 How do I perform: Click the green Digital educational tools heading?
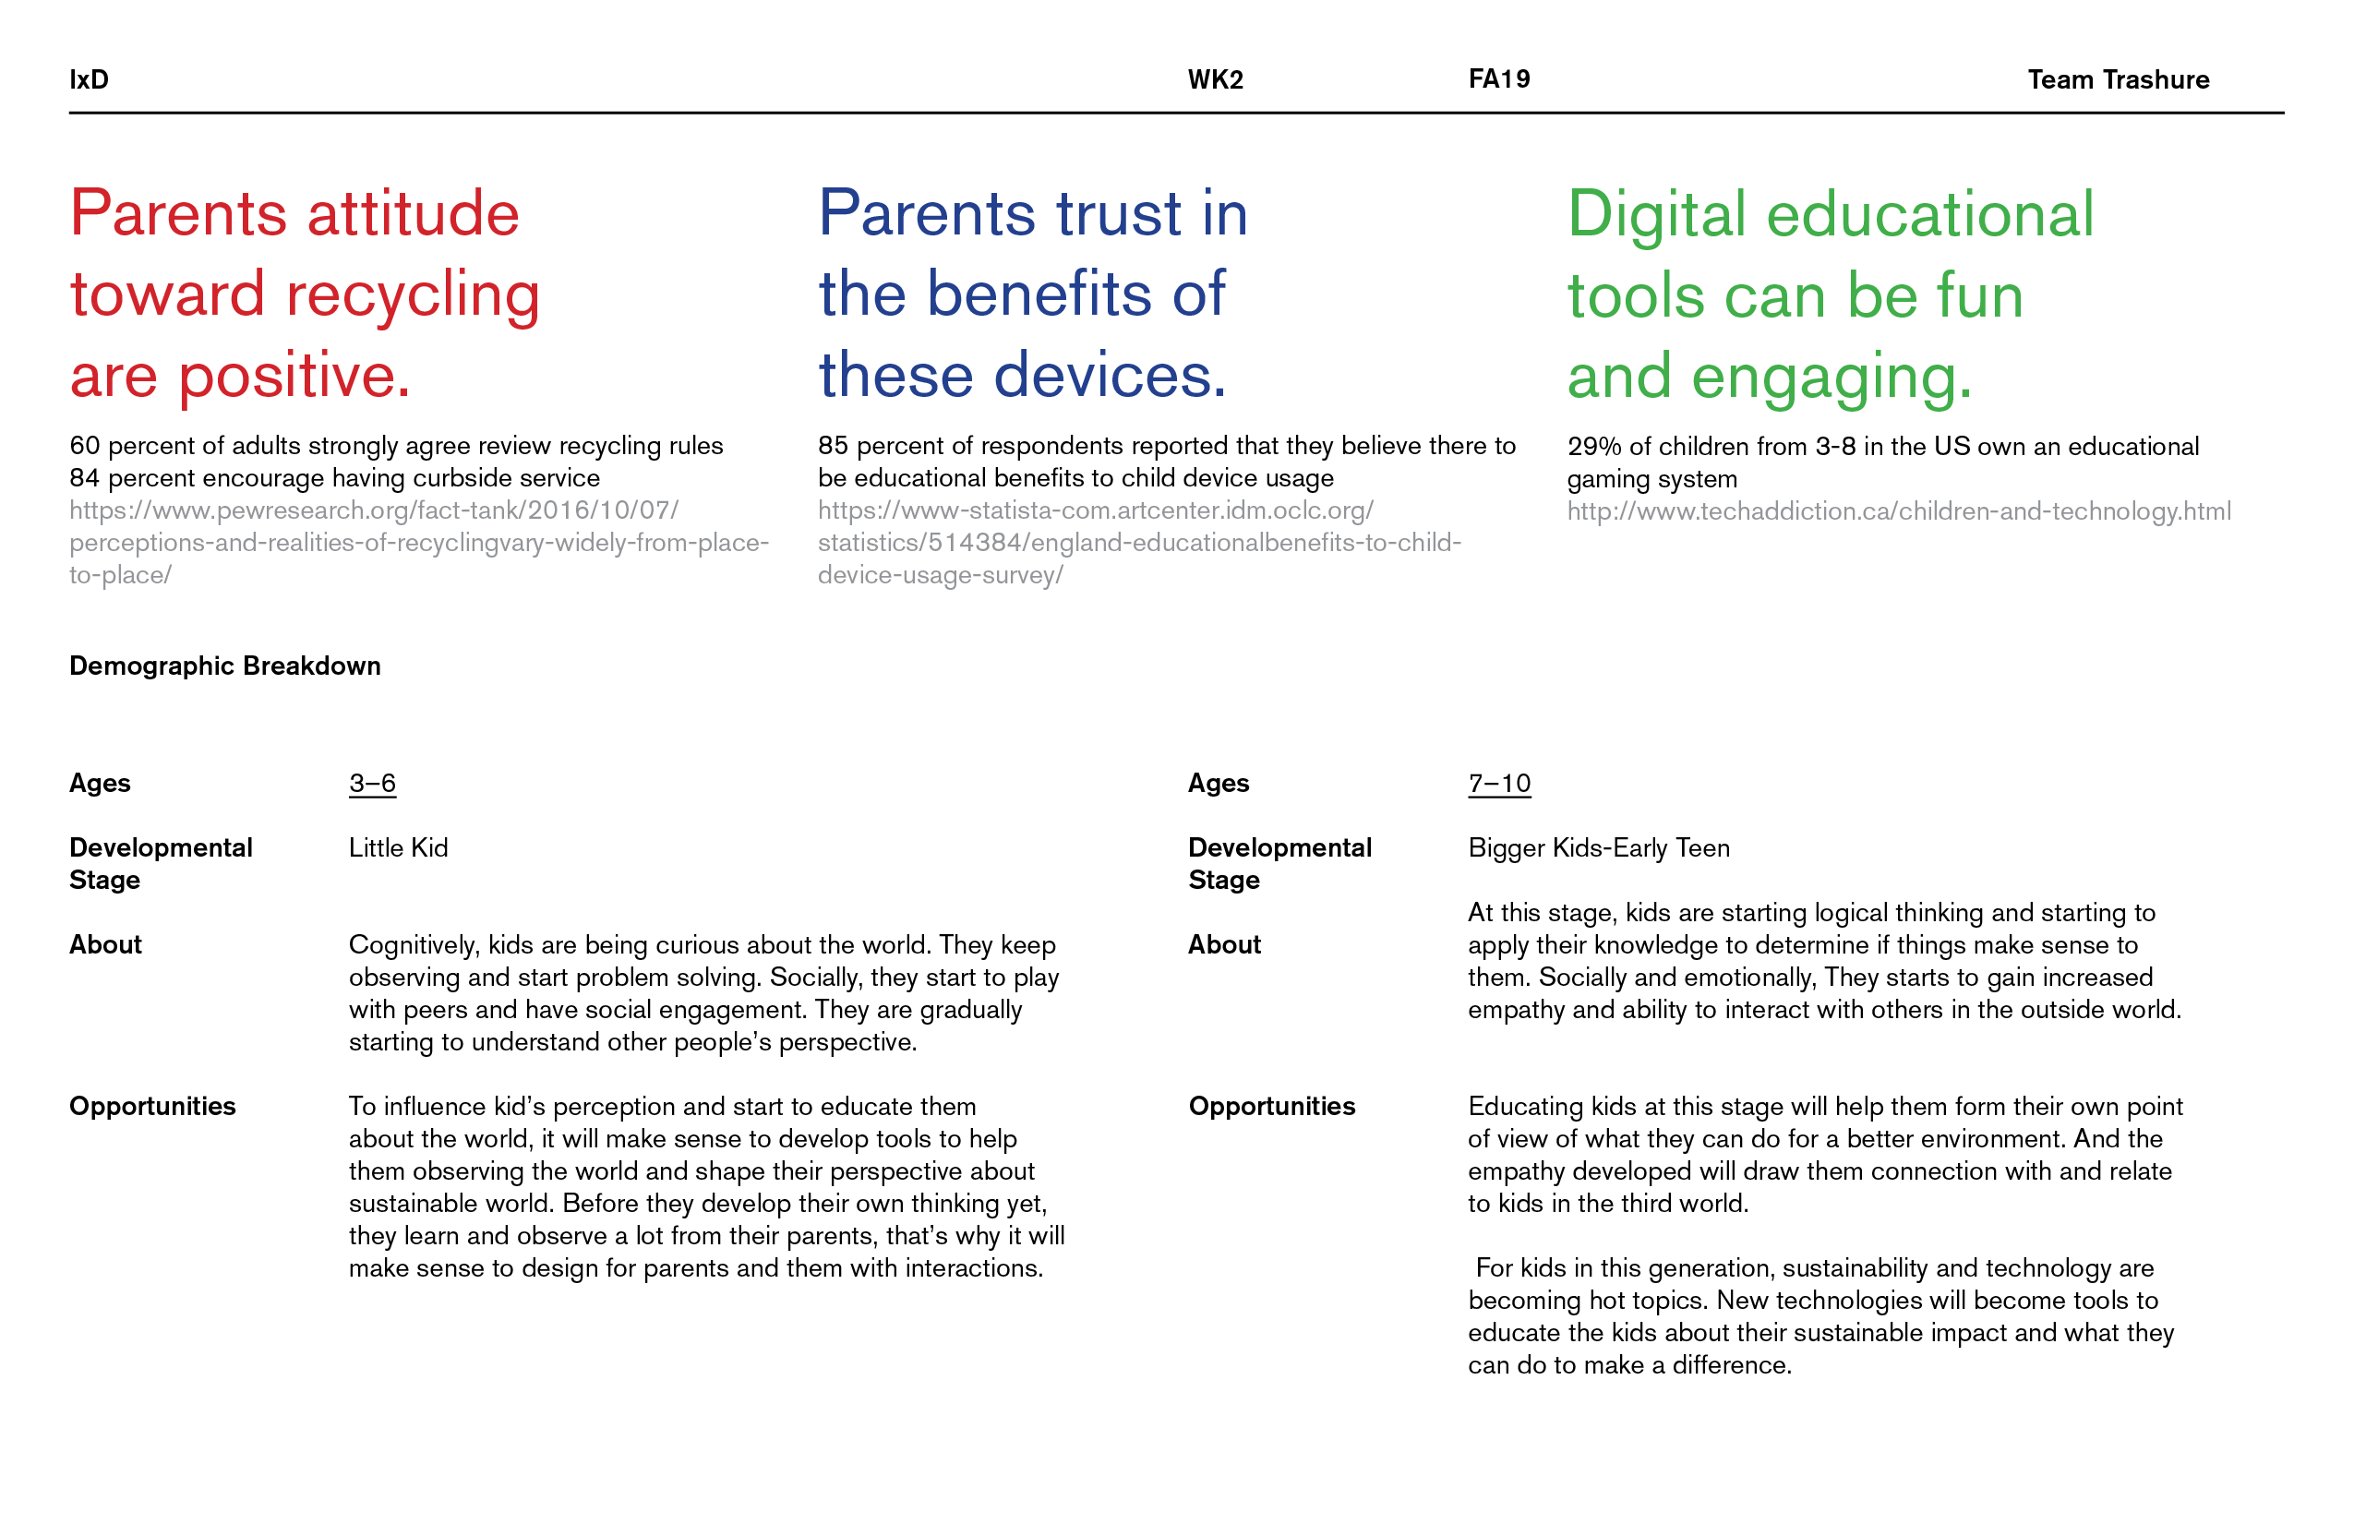[x=1830, y=294]
